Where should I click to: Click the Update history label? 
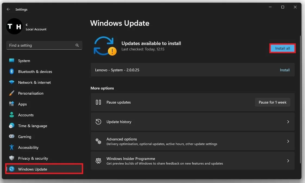(x=119, y=122)
